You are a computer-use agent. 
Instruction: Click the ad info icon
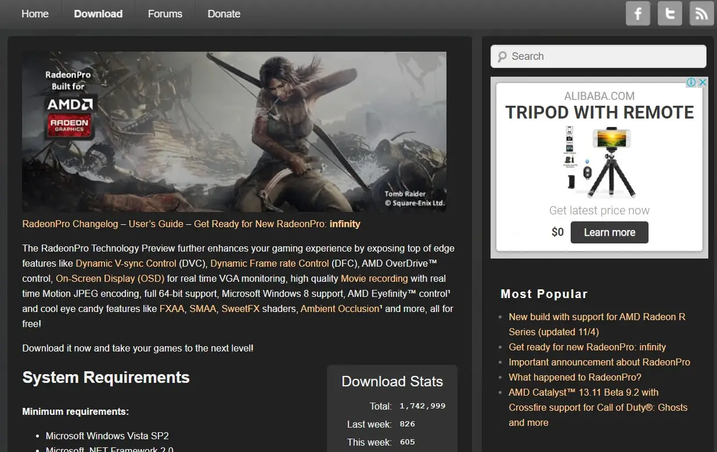pos(691,82)
